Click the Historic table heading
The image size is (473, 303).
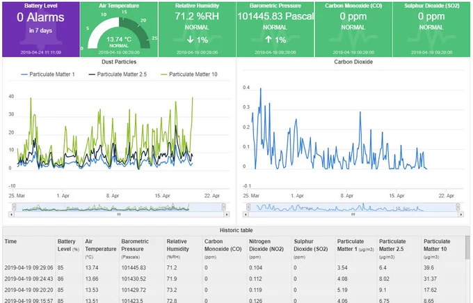click(236, 231)
